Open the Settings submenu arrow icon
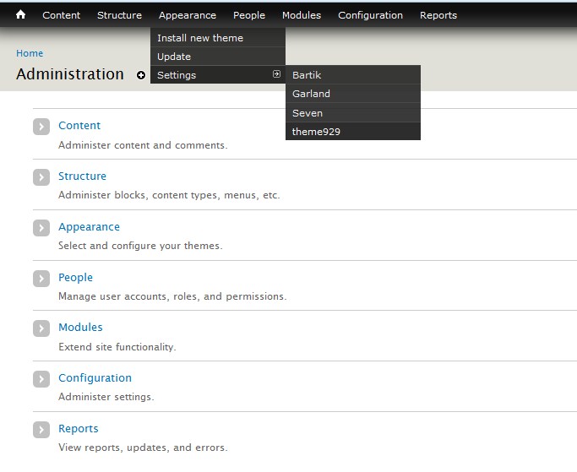Screen dimensions: 577x472 (x=276, y=74)
